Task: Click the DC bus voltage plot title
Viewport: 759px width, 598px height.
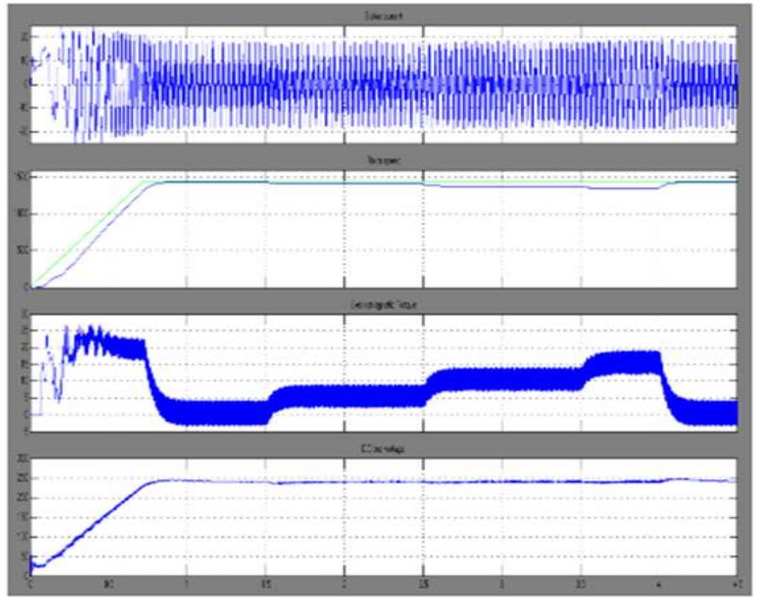Action: (x=382, y=451)
